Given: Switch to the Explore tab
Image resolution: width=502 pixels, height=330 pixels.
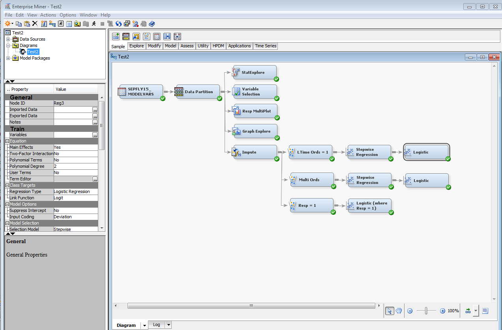Looking at the screenshot, I should coord(136,46).
